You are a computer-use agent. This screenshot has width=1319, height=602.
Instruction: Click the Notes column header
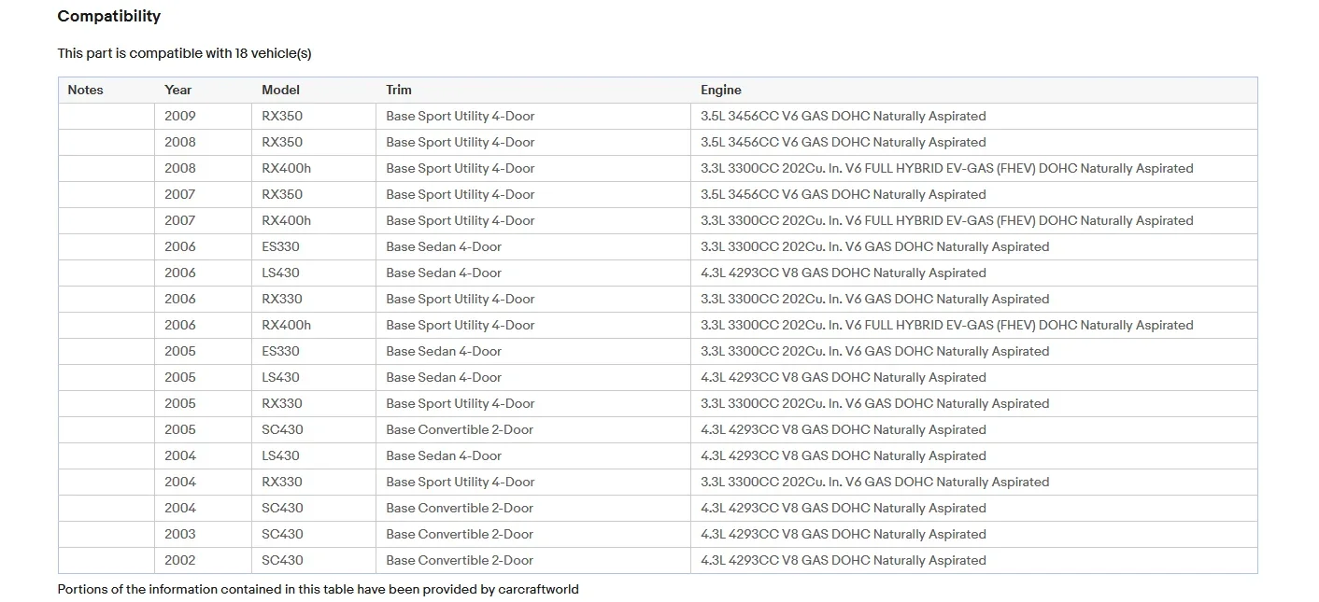point(106,91)
